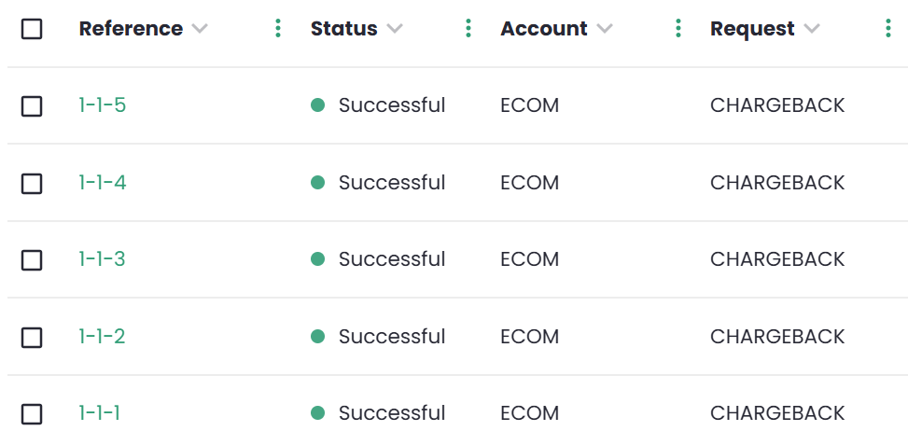Open the Account column options menu

click(x=678, y=29)
